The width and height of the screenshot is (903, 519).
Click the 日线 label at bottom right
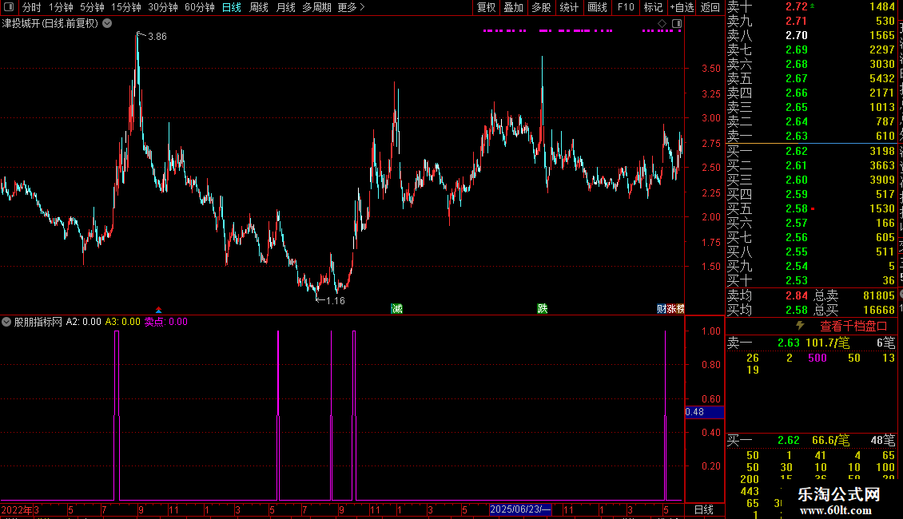pos(704,509)
